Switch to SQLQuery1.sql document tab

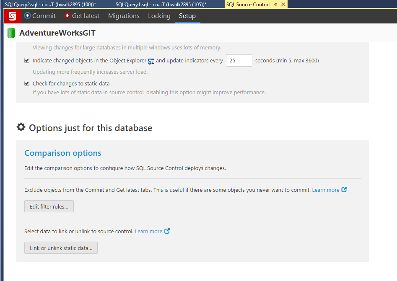coord(161,4)
